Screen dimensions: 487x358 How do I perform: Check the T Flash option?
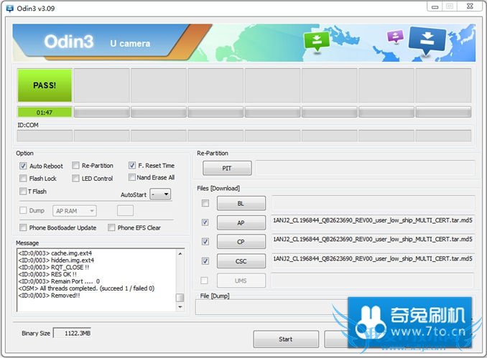click(x=23, y=192)
